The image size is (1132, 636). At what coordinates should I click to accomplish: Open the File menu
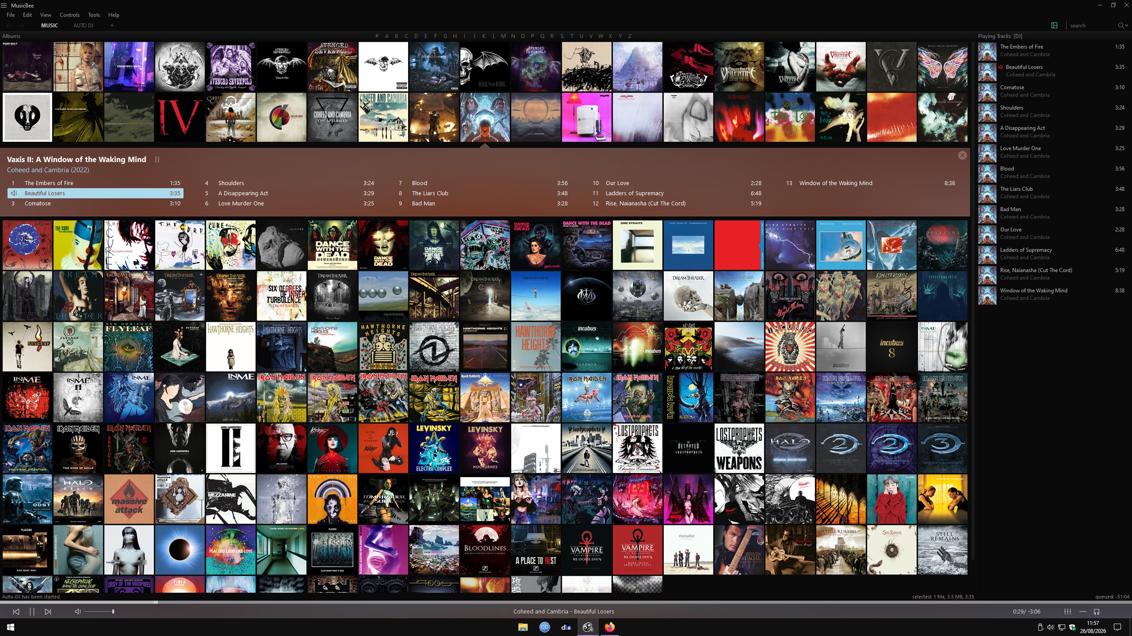click(11, 15)
